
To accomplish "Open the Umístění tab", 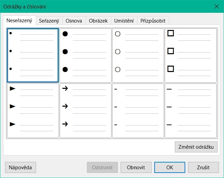I will tap(124, 21).
